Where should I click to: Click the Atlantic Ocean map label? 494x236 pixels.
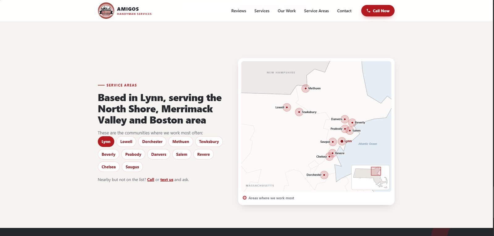click(367, 144)
